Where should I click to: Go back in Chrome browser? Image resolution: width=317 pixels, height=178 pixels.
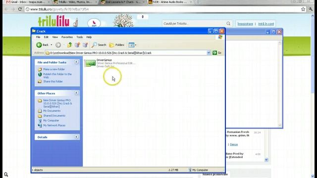pyautogui.click(x=6, y=9)
